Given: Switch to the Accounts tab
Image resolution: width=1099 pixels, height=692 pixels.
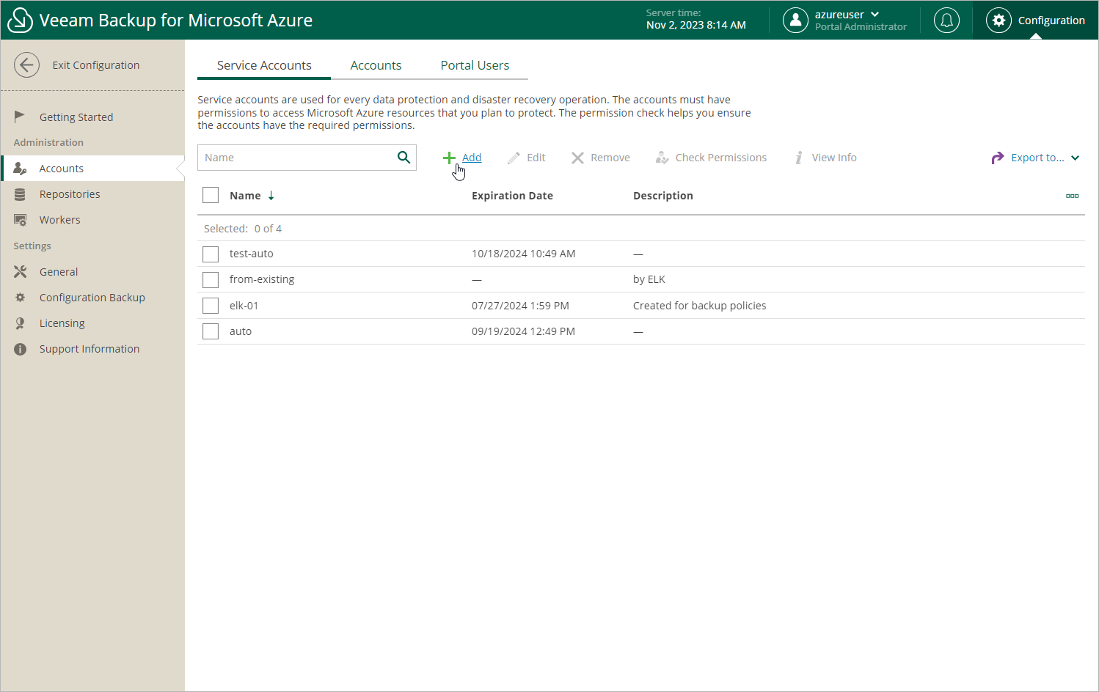Looking at the screenshot, I should (x=376, y=65).
